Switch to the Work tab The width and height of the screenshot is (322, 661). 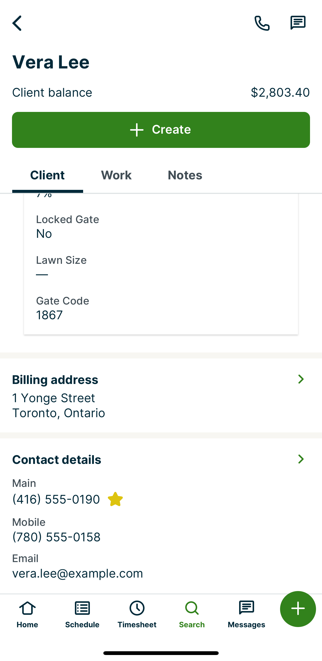[116, 175]
